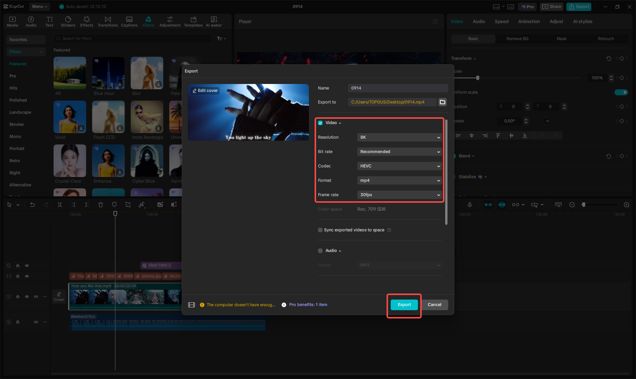Image resolution: width=636 pixels, height=379 pixels.
Task: Check Sync exported videos to space
Action: [320, 230]
